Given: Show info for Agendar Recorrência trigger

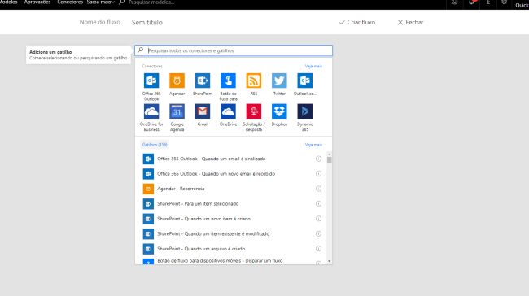Looking at the screenshot, I should pyautogui.click(x=318, y=189).
